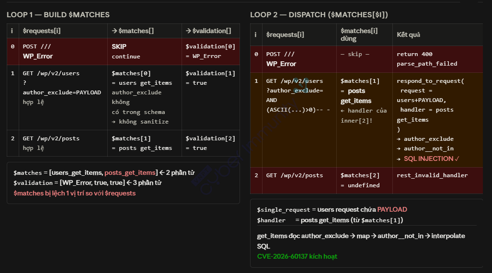This screenshot has height=273, width=492.
Task: Click the LOOP 1 — BUILD $MATCHES heading
Action: 58,15
